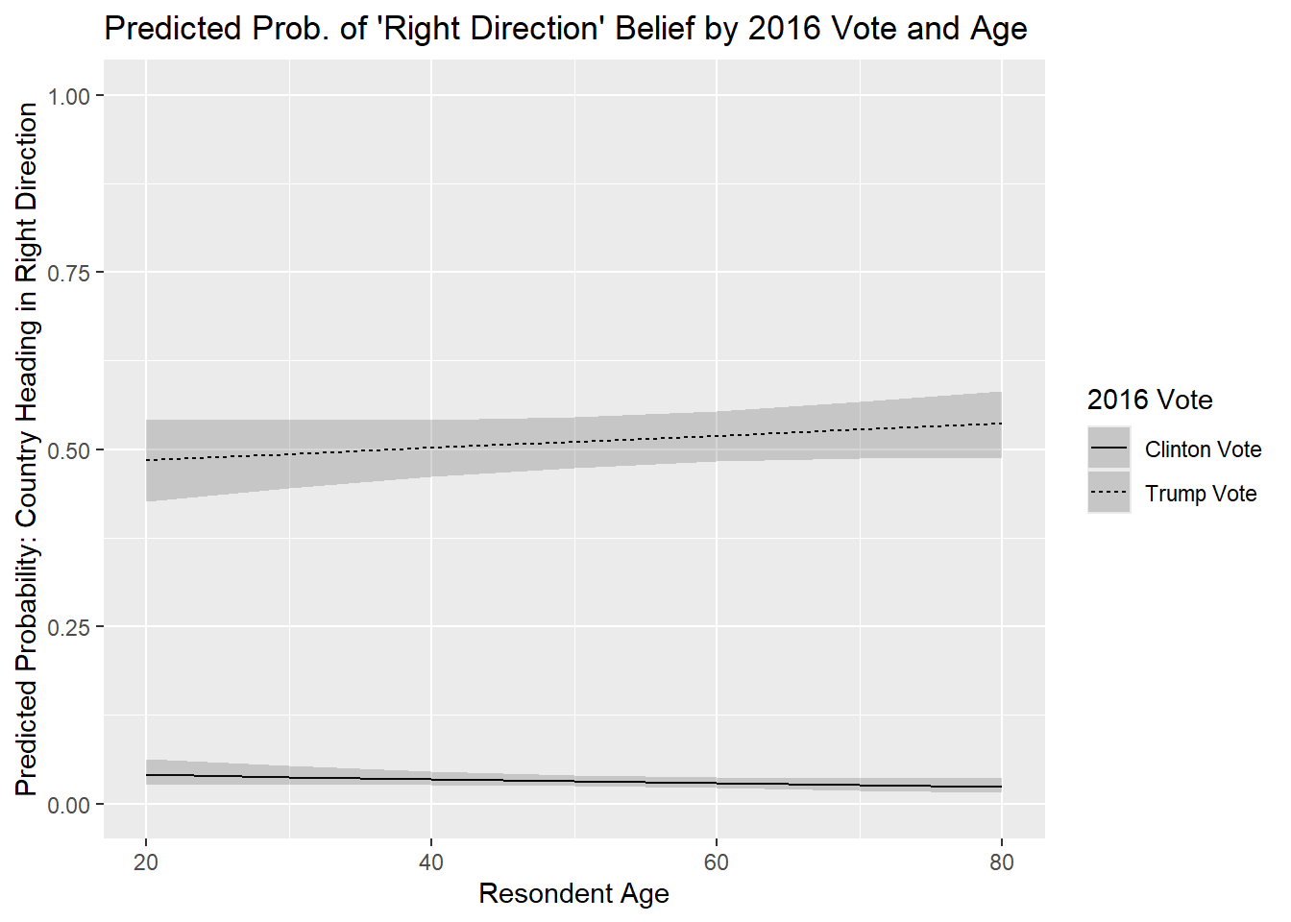Click the 0.75 y-axis tick label
This screenshot has height=922, width=1291.
(69, 273)
